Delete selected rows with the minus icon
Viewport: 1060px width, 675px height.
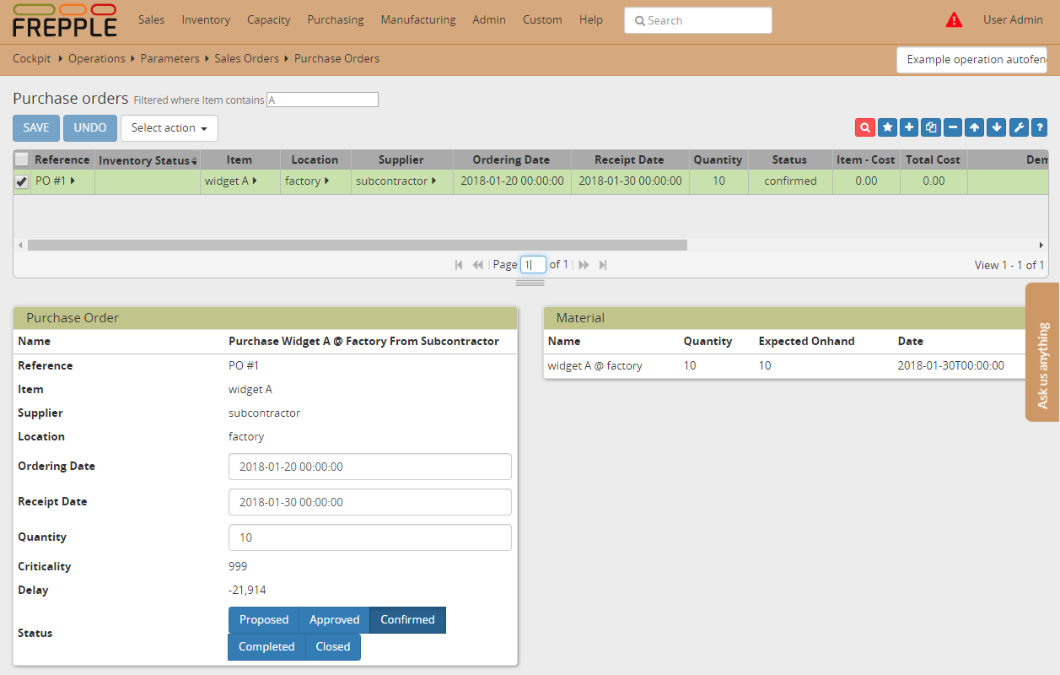pyautogui.click(x=952, y=127)
